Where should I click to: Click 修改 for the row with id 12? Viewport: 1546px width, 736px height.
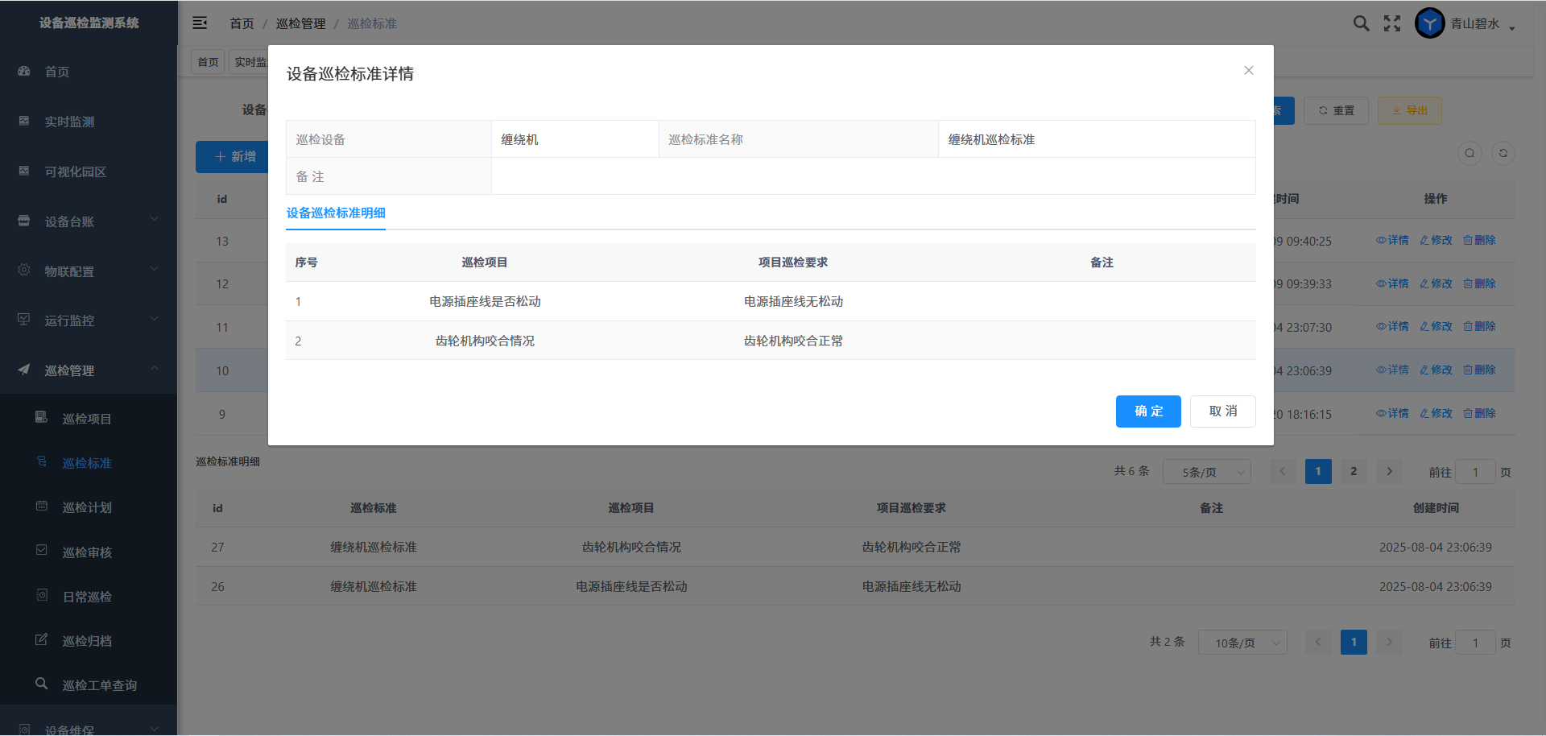point(1436,284)
